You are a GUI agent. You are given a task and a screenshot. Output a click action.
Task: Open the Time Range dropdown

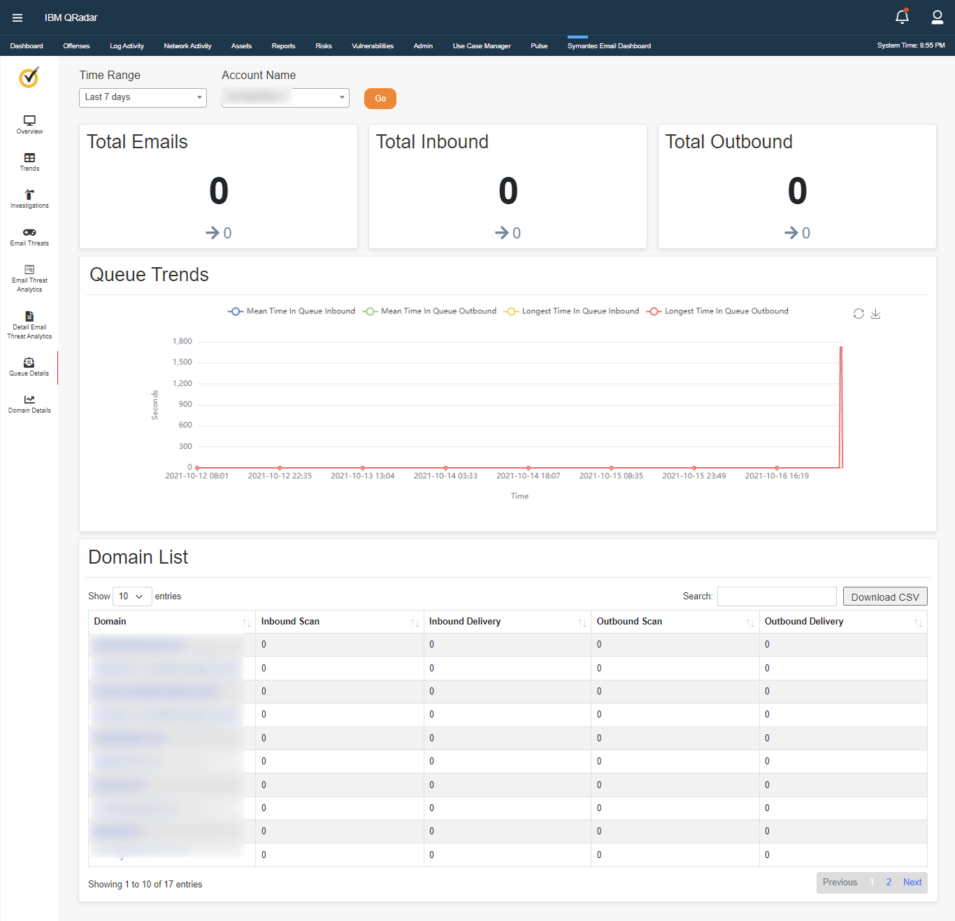(143, 97)
